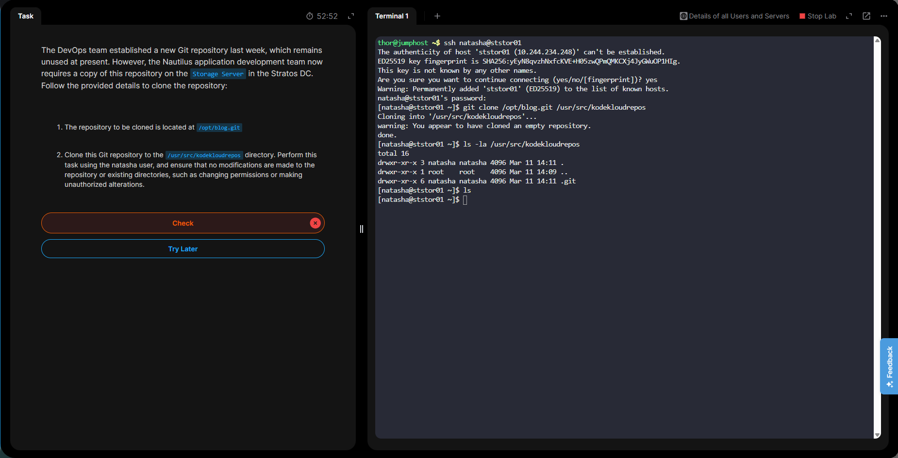Maximize the terminal panel
Viewport: 898px width, 458px height.
[x=849, y=16]
